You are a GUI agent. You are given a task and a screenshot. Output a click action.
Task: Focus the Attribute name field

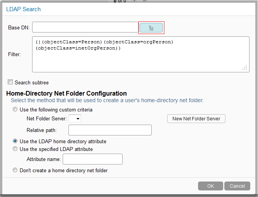[92, 159]
